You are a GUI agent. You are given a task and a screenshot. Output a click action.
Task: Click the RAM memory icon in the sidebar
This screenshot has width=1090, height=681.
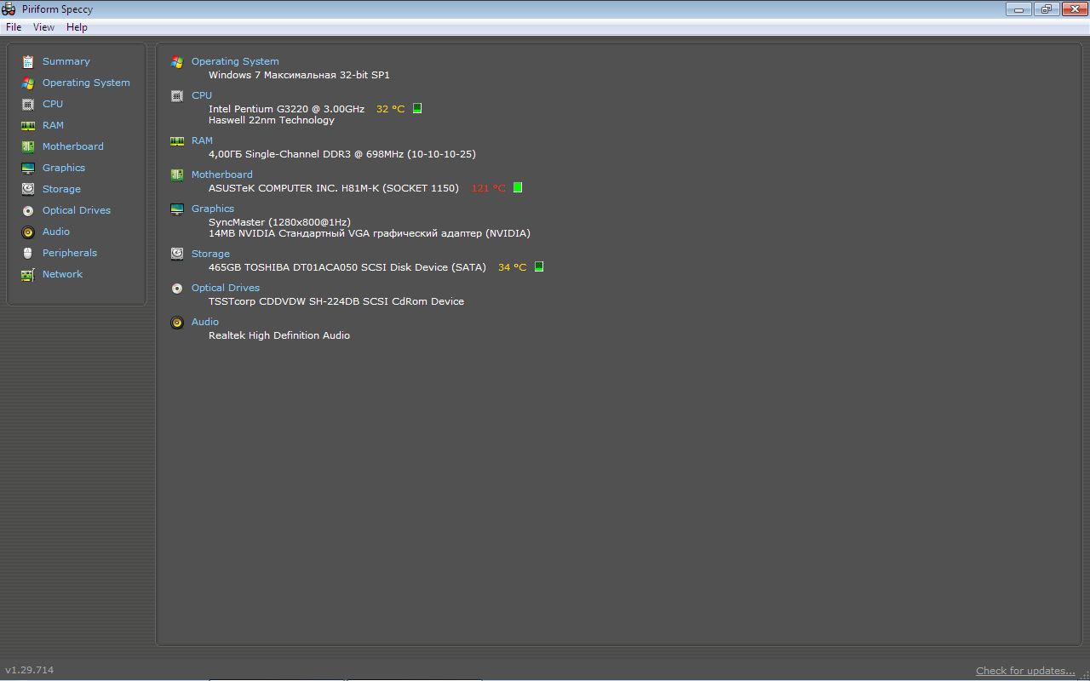point(28,125)
